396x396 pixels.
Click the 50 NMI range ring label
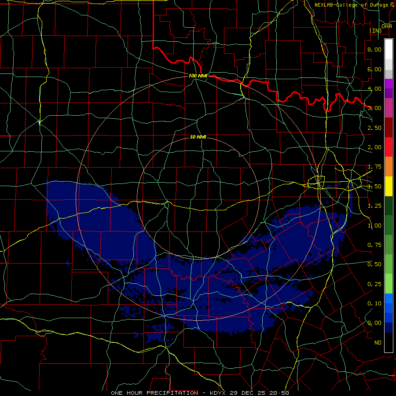(x=198, y=137)
